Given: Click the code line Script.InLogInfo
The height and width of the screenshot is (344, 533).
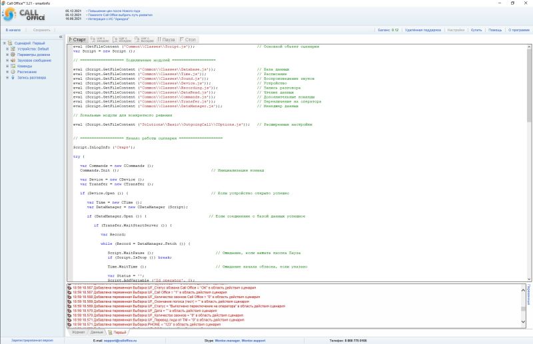Looking at the screenshot, I should [x=104, y=147].
